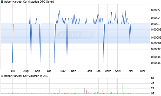The image size is (161, 96).
Task: Click the 'Jan.' month label on axis
Action: click(x=90, y=71)
